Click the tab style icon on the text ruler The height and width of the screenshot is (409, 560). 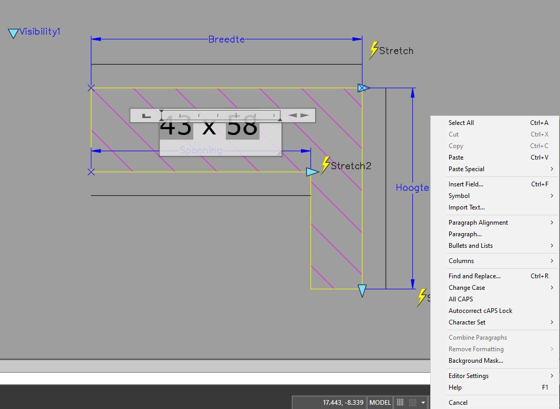pos(146,115)
